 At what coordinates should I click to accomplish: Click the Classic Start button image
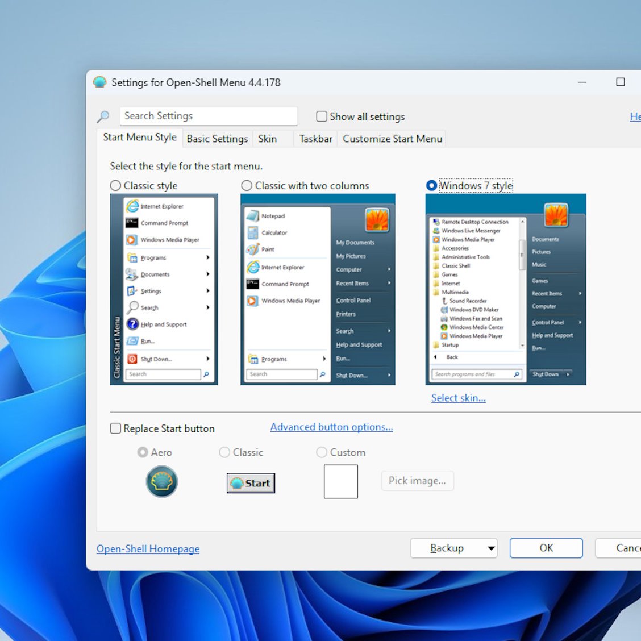251,483
